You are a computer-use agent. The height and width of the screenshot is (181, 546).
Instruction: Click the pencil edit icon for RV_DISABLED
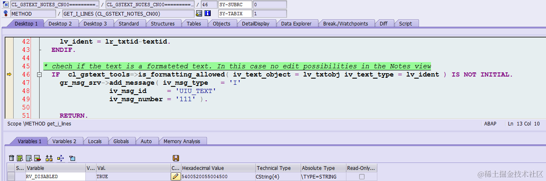click(x=176, y=176)
